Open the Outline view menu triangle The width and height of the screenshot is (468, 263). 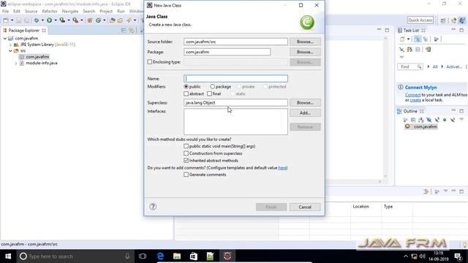click(x=461, y=119)
